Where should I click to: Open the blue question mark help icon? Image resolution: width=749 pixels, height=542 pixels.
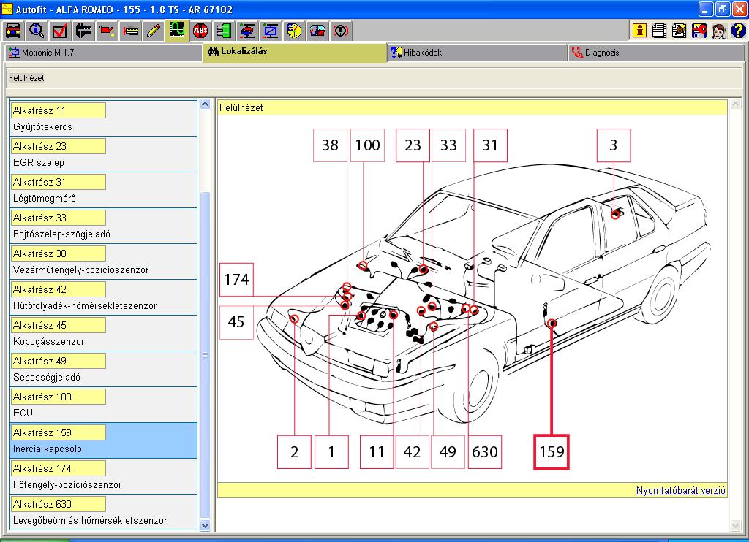tap(739, 31)
